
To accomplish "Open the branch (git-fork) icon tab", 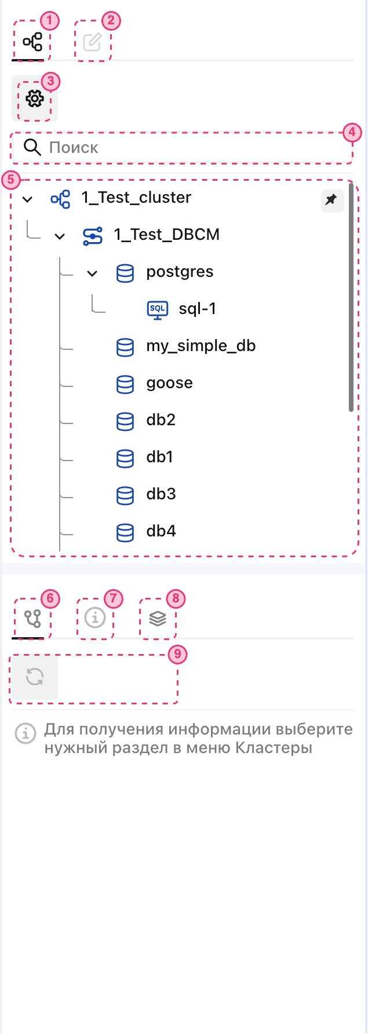I will click(x=33, y=619).
